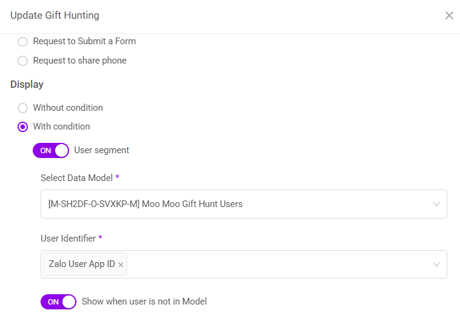460x313 pixels.
Task: Disable Show when user is not in Model
Action: [58, 301]
